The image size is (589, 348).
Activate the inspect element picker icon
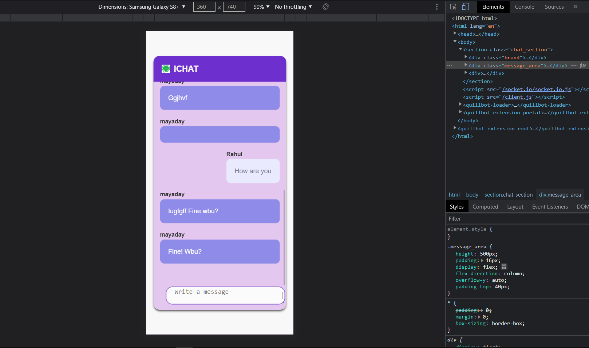click(x=453, y=7)
